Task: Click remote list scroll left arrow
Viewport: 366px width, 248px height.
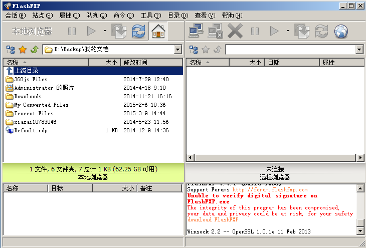Action: [x=190, y=157]
